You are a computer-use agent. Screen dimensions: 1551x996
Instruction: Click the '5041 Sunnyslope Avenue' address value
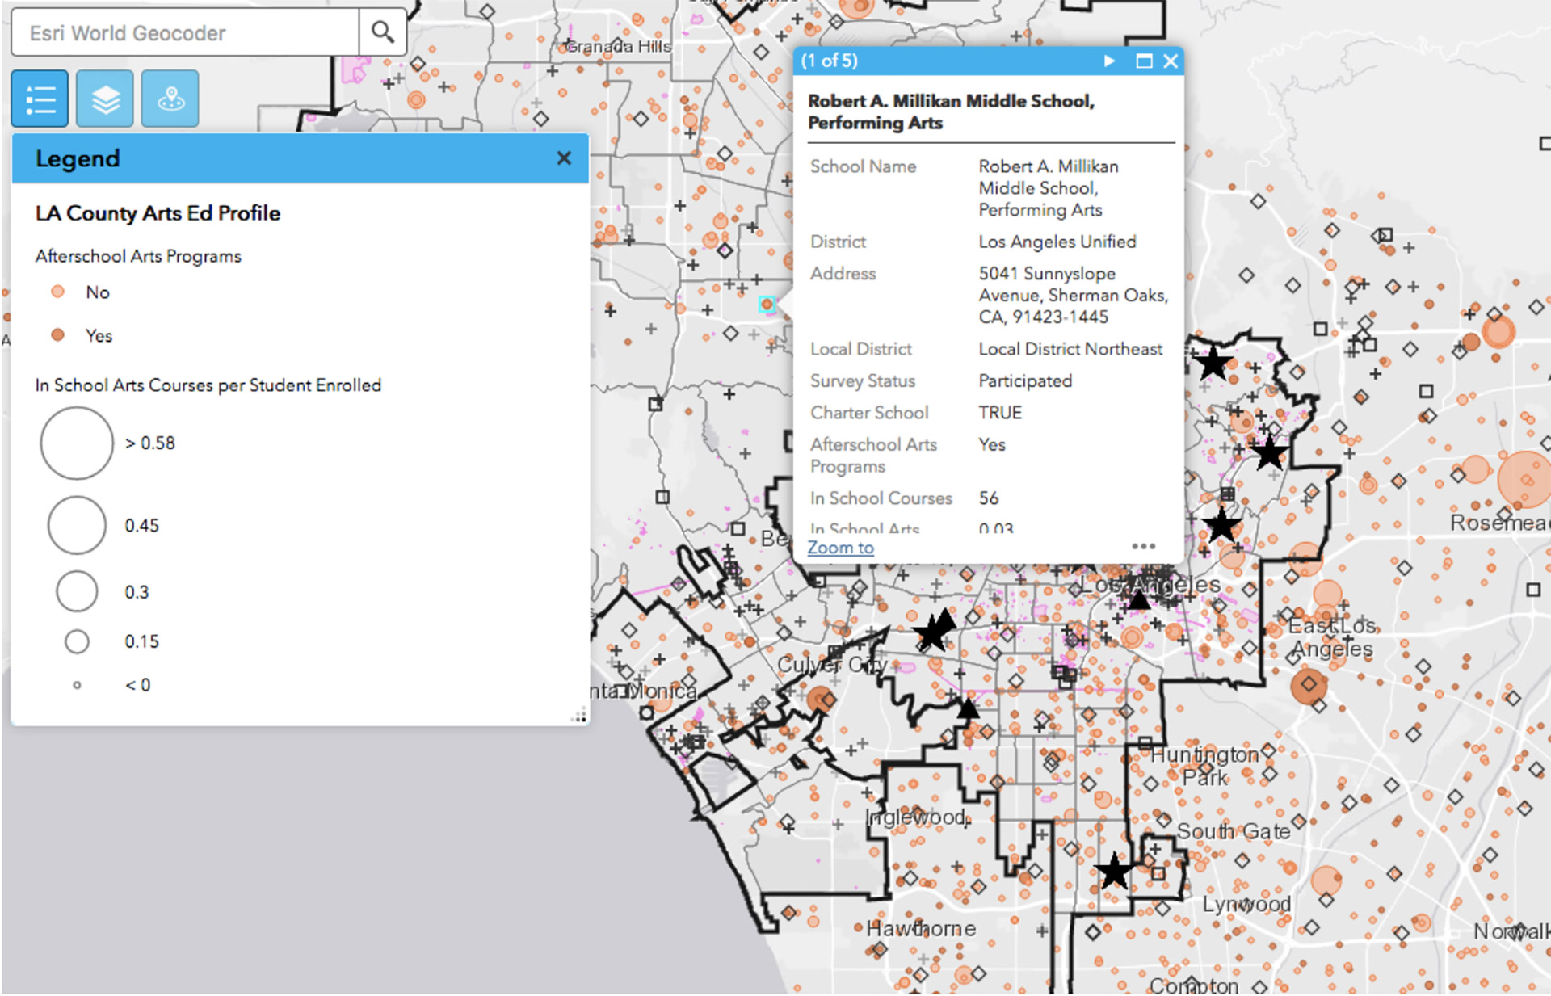(x=1074, y=295)
